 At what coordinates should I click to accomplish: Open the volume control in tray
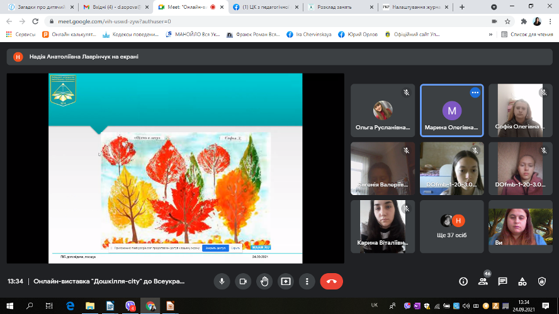pos(466,306)
